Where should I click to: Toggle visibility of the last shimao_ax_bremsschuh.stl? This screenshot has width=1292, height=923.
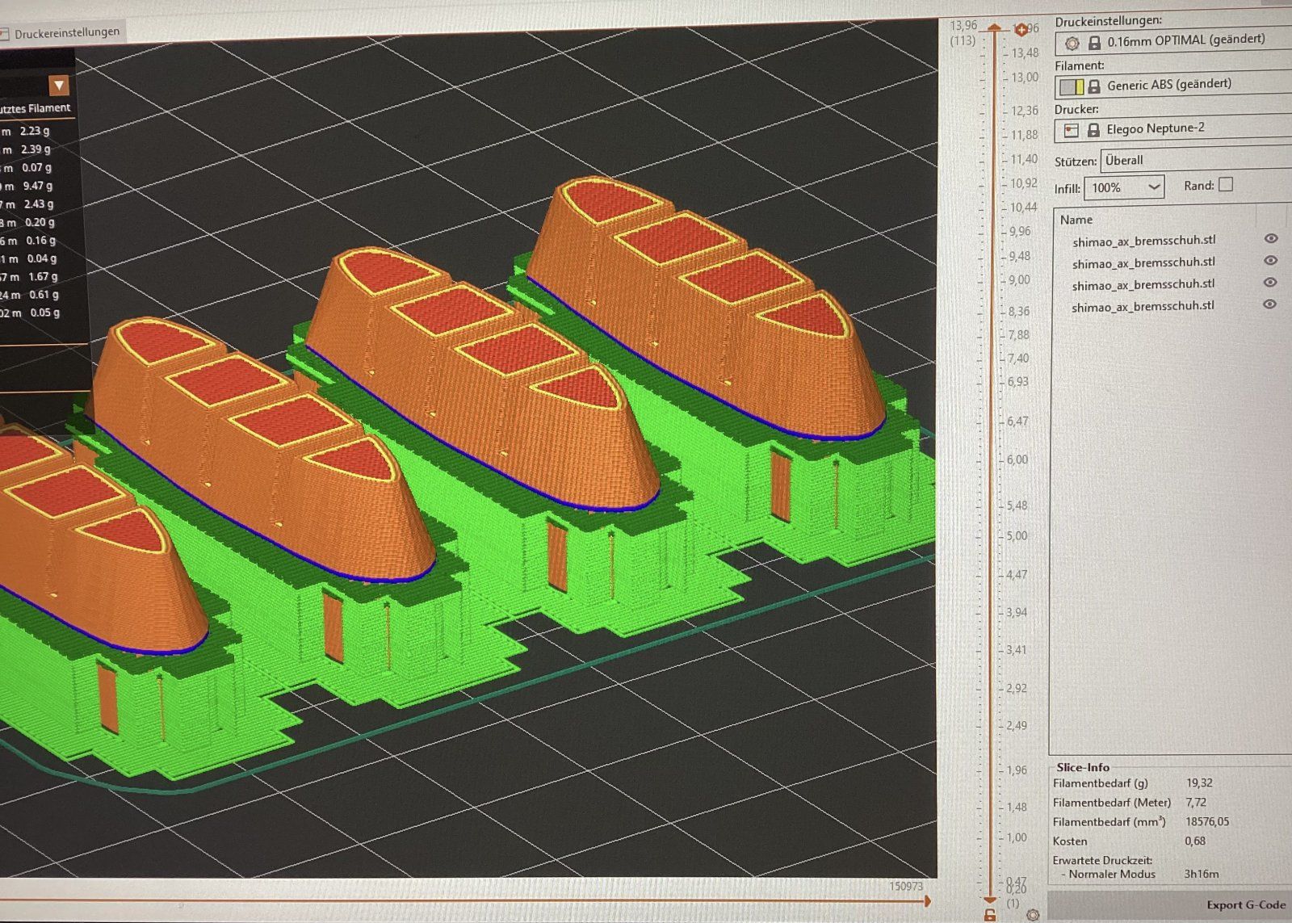pos(1269,304)
